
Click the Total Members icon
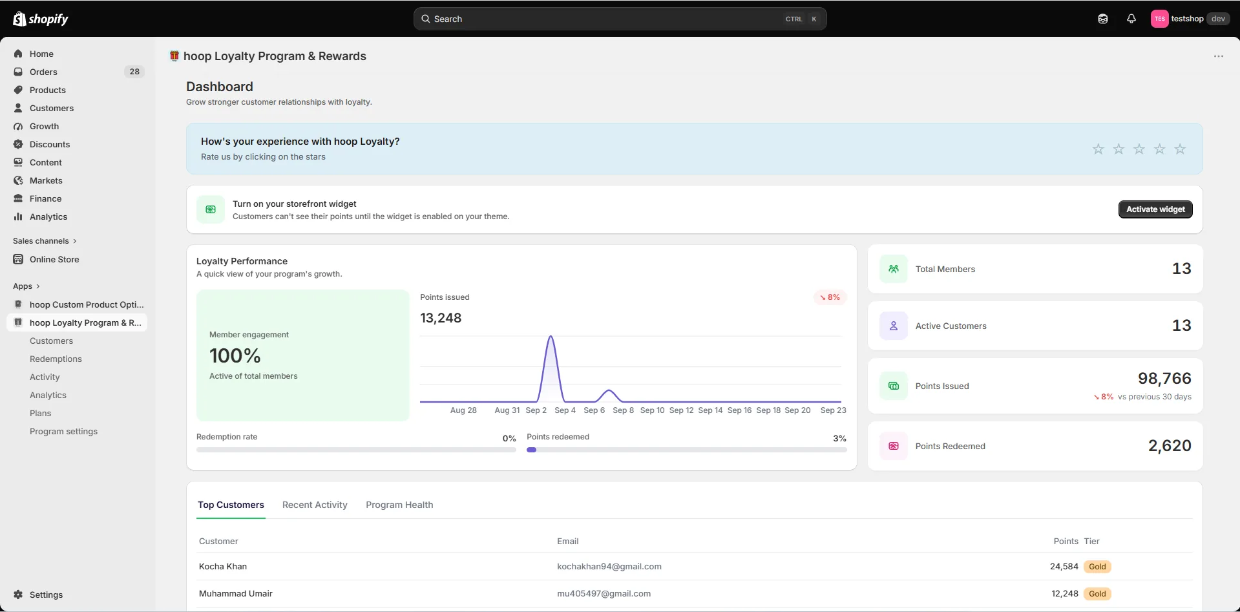pyautogui.click(x=894, y=269)
